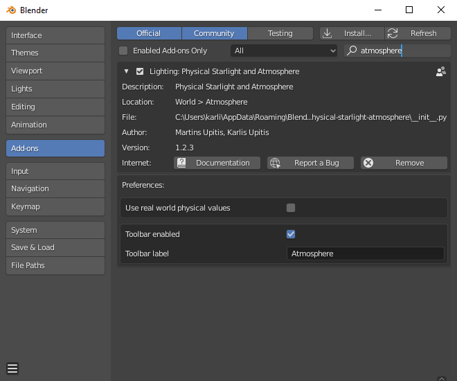Maximize the Blender preferences window

[409, 10]
